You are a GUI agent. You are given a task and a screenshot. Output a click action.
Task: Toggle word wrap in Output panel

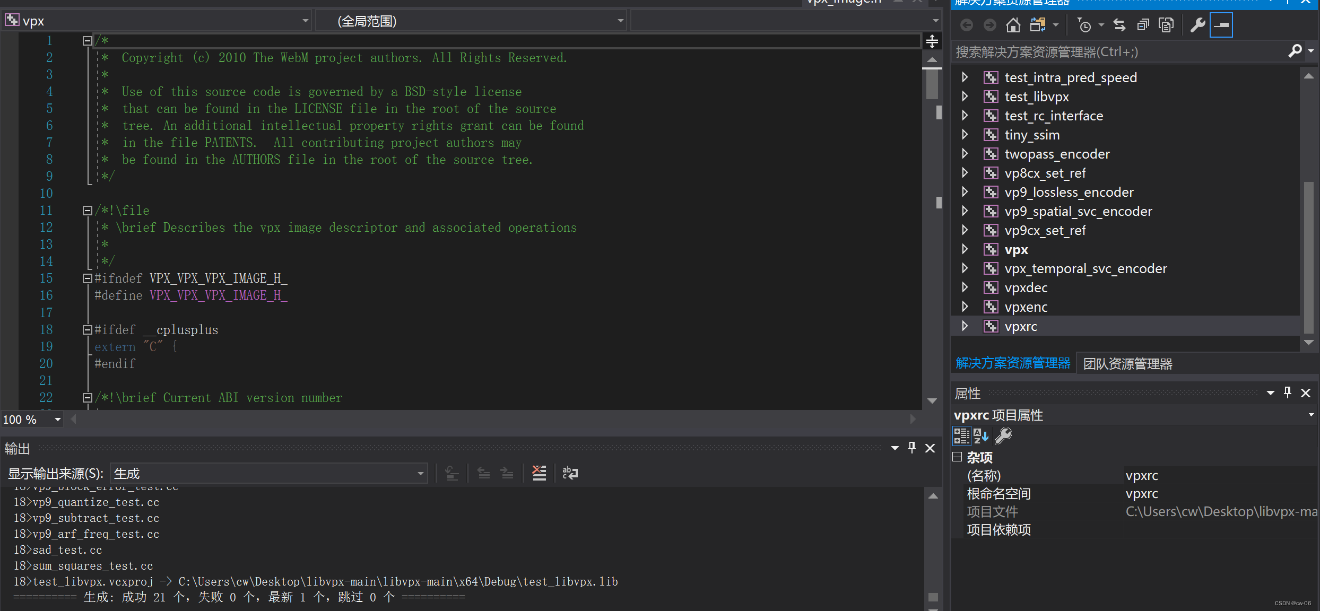click(570, 473)
